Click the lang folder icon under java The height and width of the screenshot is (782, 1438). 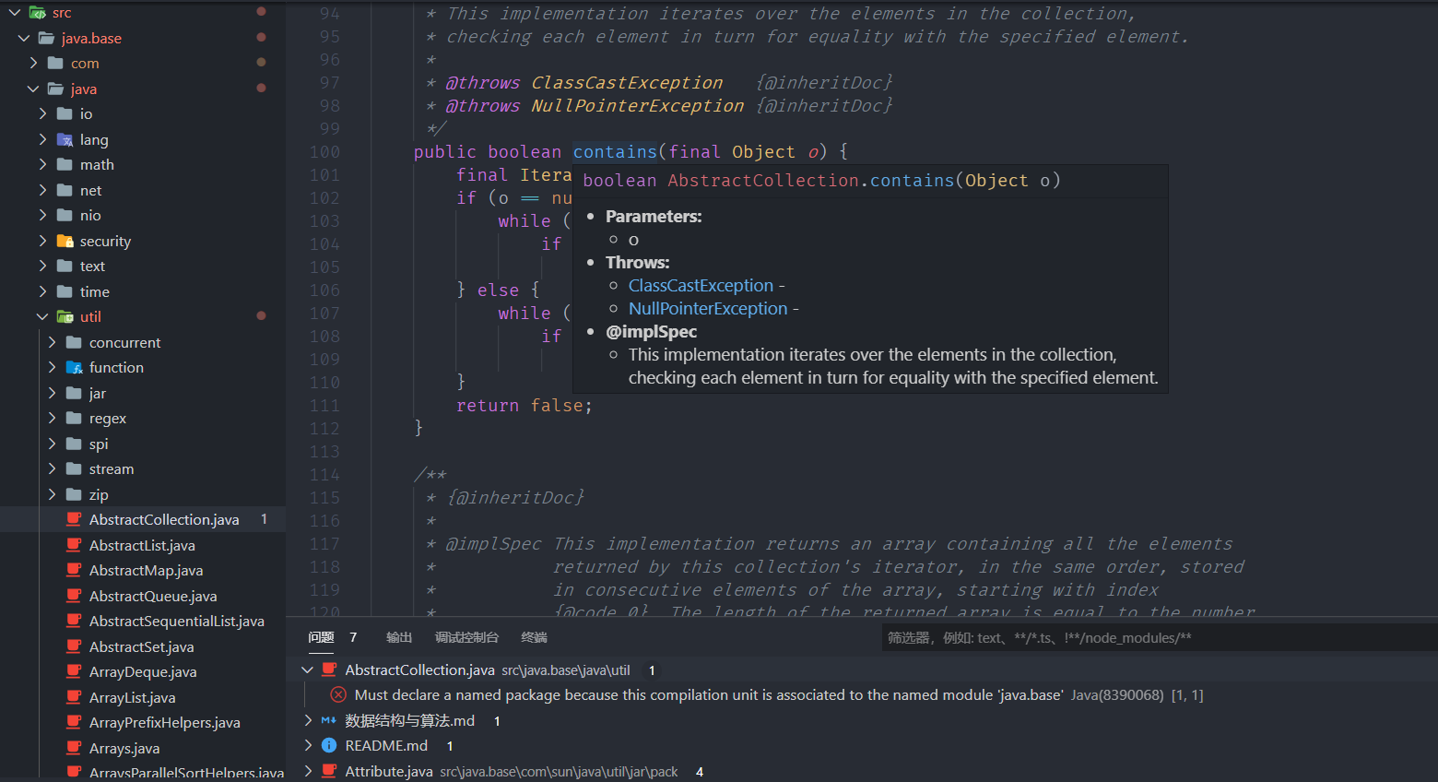[65, 138]
